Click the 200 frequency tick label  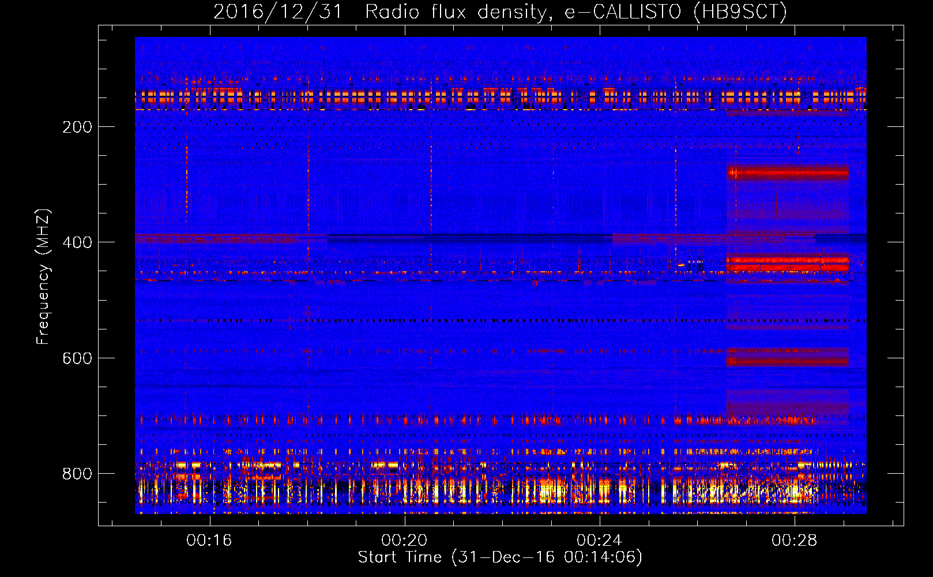point(77,127)
